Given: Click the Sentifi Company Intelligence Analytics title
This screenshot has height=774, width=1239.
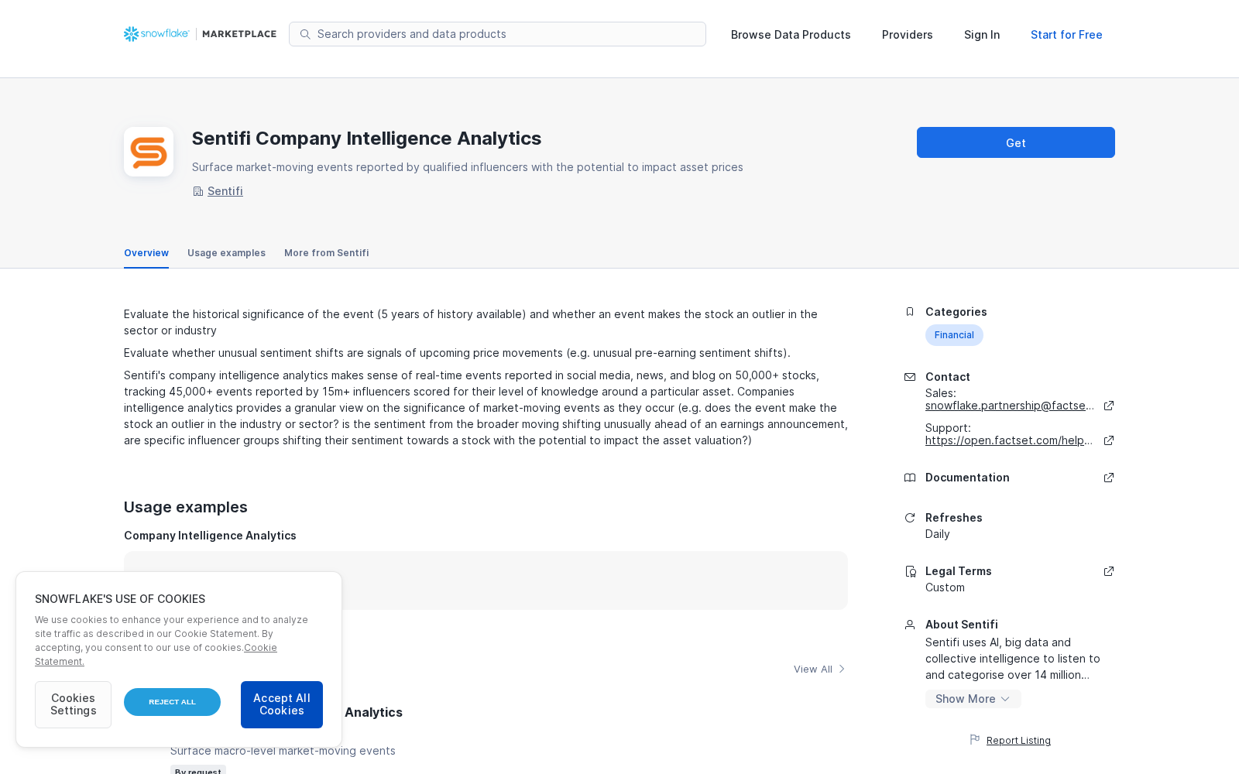Looking at the screenshot, I should [x=366, y=139].
